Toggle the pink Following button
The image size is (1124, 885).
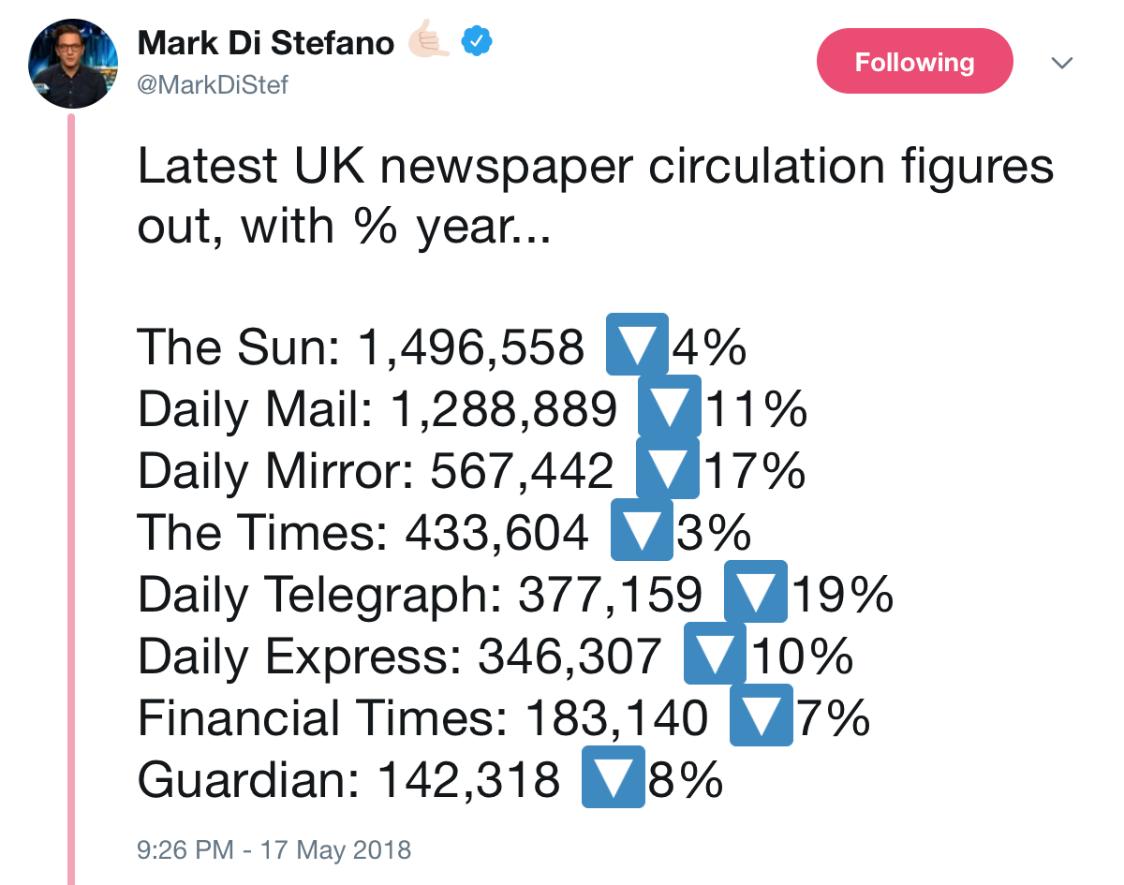[x=914, y=62]
